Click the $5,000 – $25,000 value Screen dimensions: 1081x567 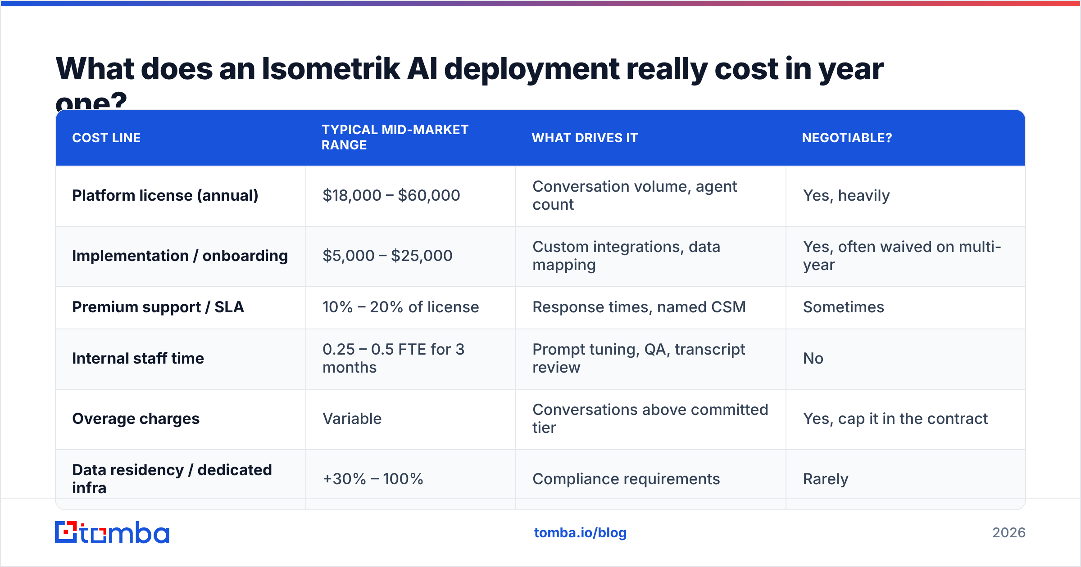[x=387, y=256]
